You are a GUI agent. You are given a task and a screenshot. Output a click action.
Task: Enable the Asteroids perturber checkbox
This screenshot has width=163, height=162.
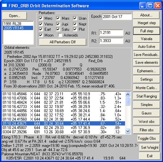coord(60,35)
